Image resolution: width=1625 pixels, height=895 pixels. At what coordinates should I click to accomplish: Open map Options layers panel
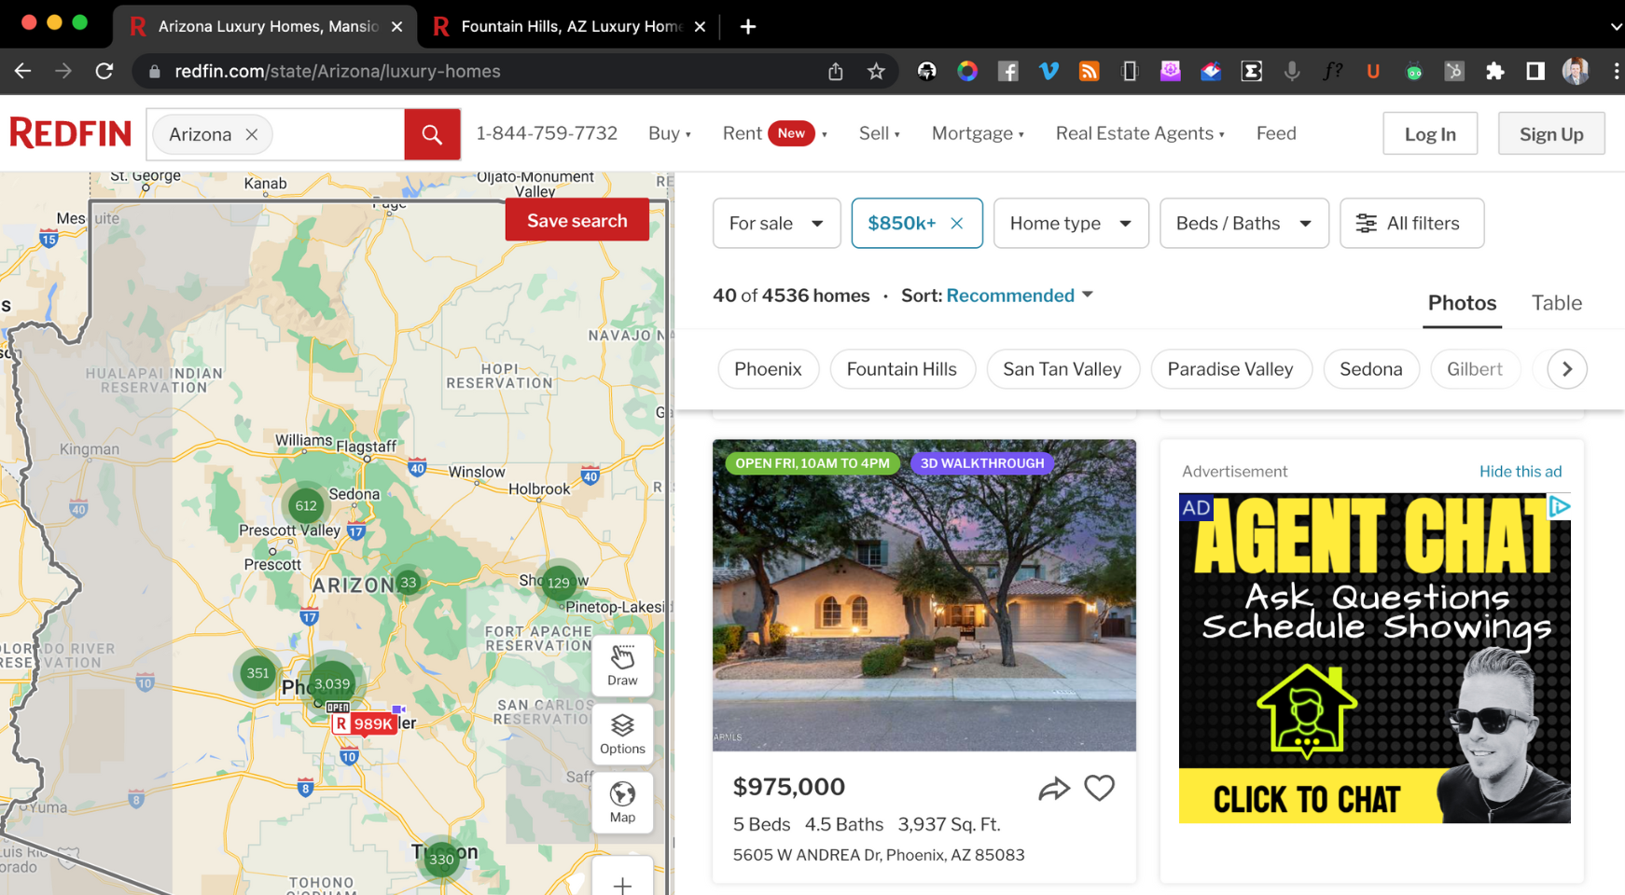(622, 735)
